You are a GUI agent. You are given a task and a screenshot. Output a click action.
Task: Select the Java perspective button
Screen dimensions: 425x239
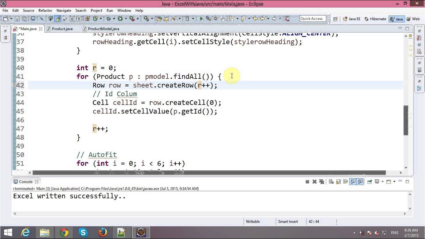[x=397, y=19]
